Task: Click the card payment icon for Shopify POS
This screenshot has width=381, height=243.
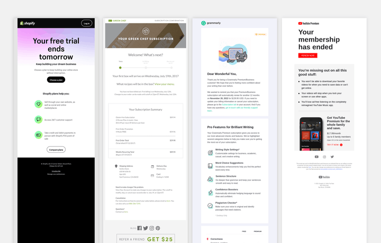Action: point(39,135)
